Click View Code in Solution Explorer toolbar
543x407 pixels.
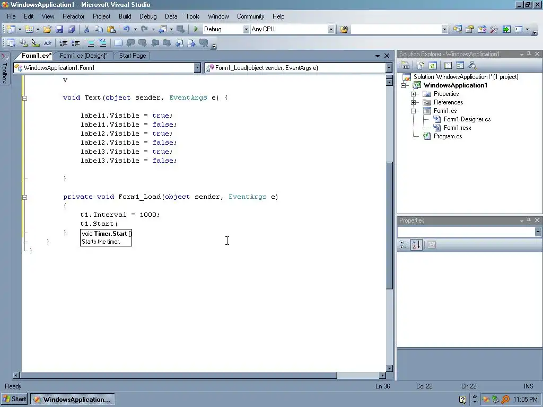(x=448, y=65)
